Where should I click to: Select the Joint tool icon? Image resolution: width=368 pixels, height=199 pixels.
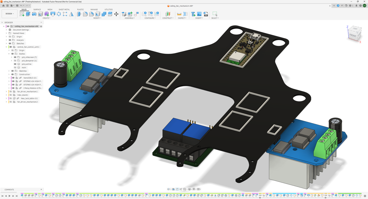[136, 14]
